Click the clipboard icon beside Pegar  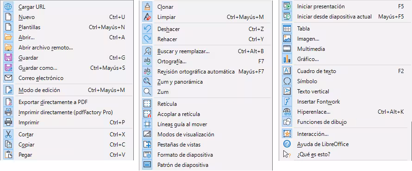click(x=8, y=155)
